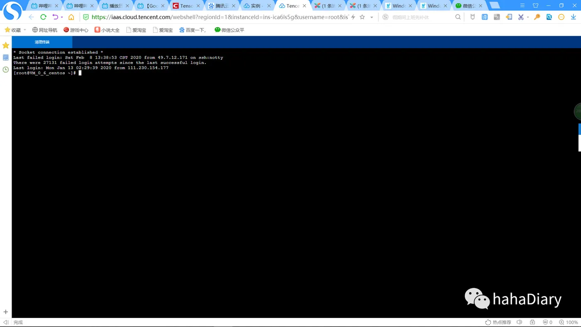Open the skin shirt icon in title bar
The width and height of the screenshot is (581, 327).
click(535, 5)
